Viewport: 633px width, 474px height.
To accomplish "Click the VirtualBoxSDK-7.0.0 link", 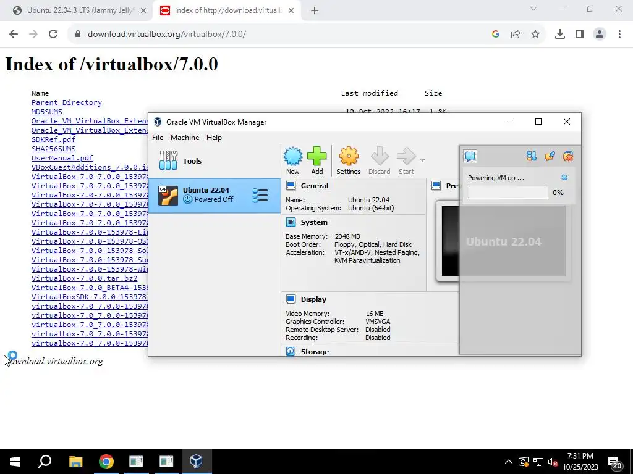I will (90, 297).
